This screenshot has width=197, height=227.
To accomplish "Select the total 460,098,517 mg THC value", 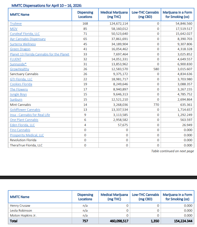I will coord(119,221).
